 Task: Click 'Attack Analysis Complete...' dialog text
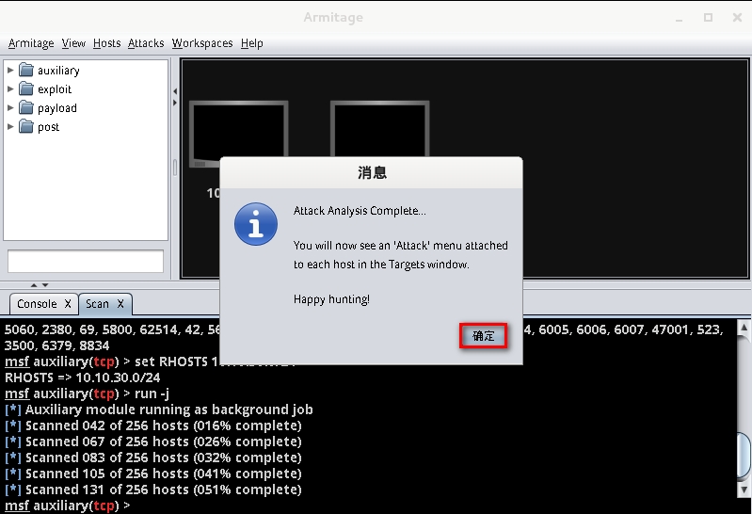[x=360, y=211]
